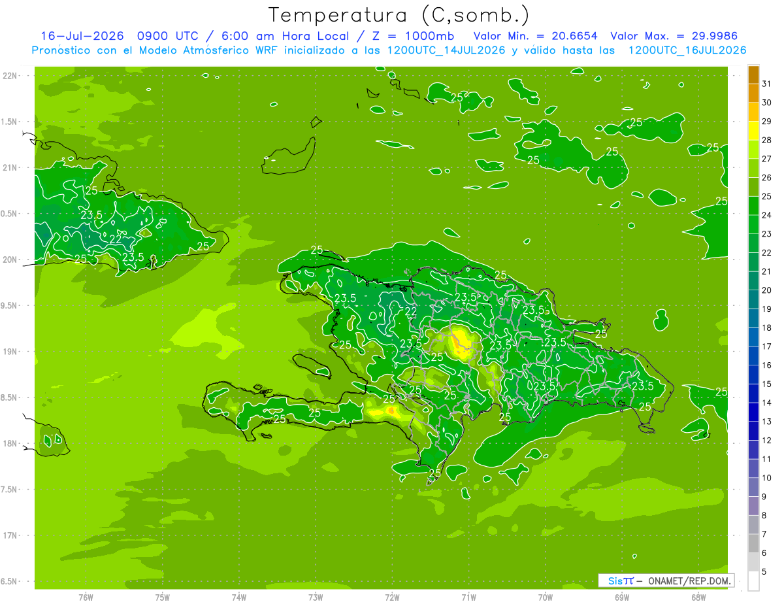This screenshot has width=784, height=606.
Task: Click the '76W' longitude axis label
Action: (86, 597)
